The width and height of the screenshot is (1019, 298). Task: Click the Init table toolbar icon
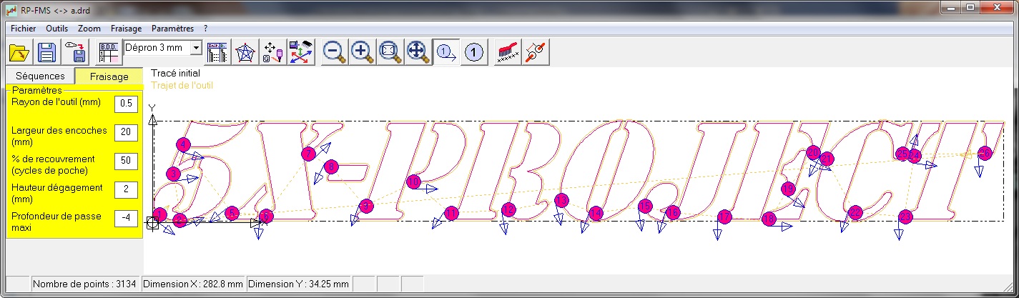pyautogui.click(x=217, y=52)
